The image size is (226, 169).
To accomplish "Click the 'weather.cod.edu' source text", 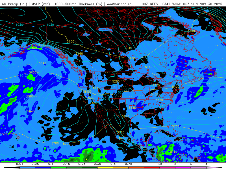I will coord(120,4).
